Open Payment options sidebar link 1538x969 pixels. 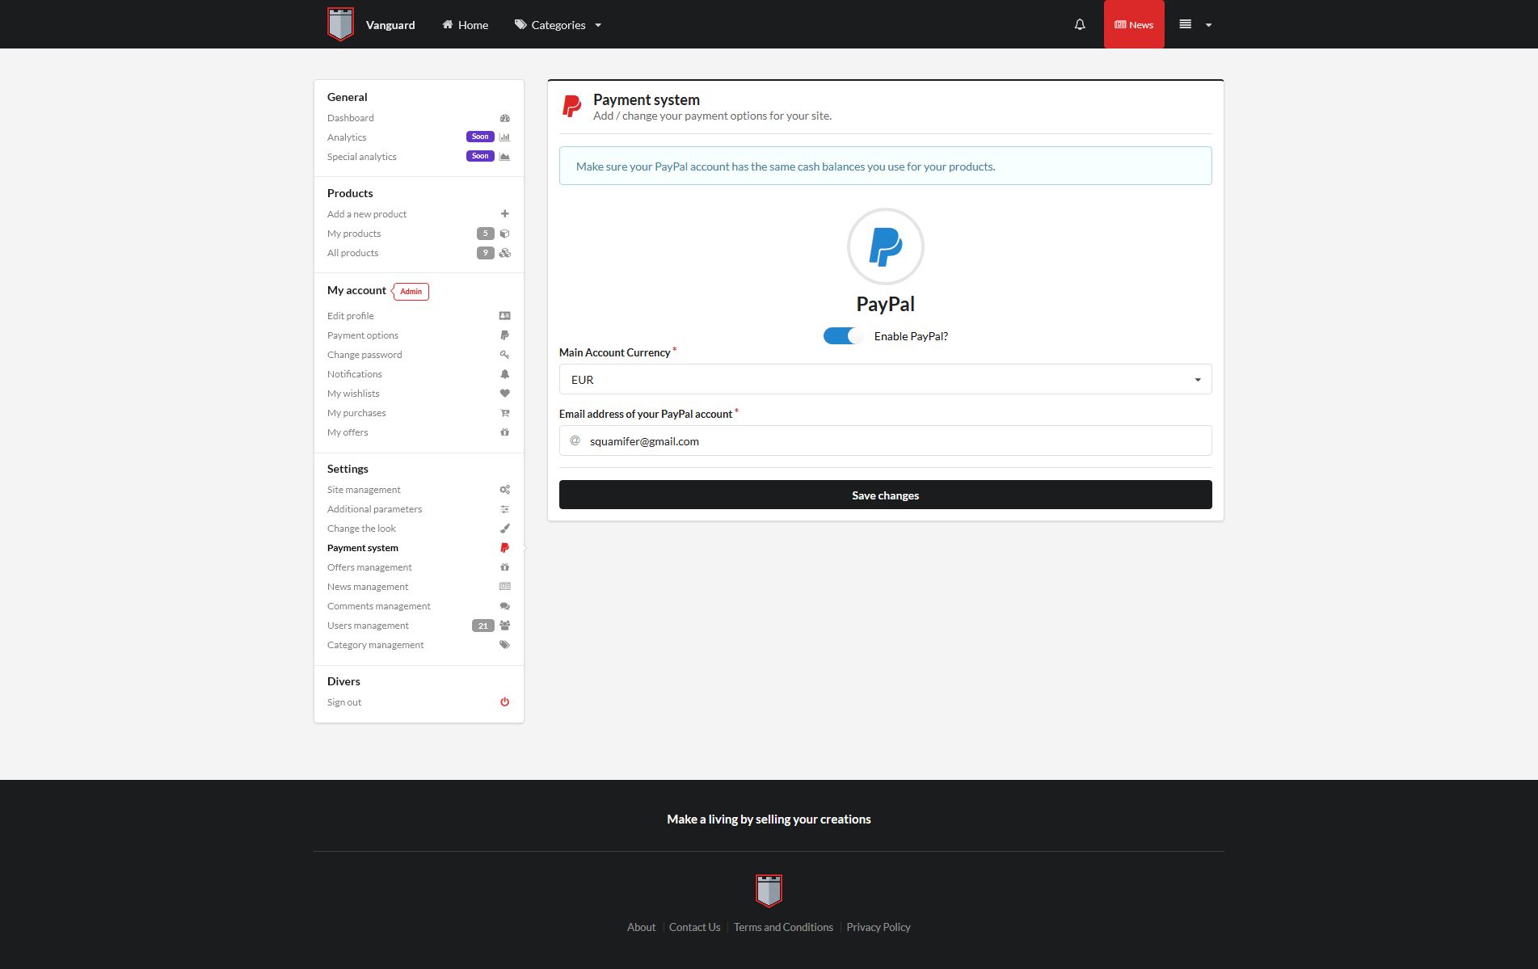click(x=362, y=335)
